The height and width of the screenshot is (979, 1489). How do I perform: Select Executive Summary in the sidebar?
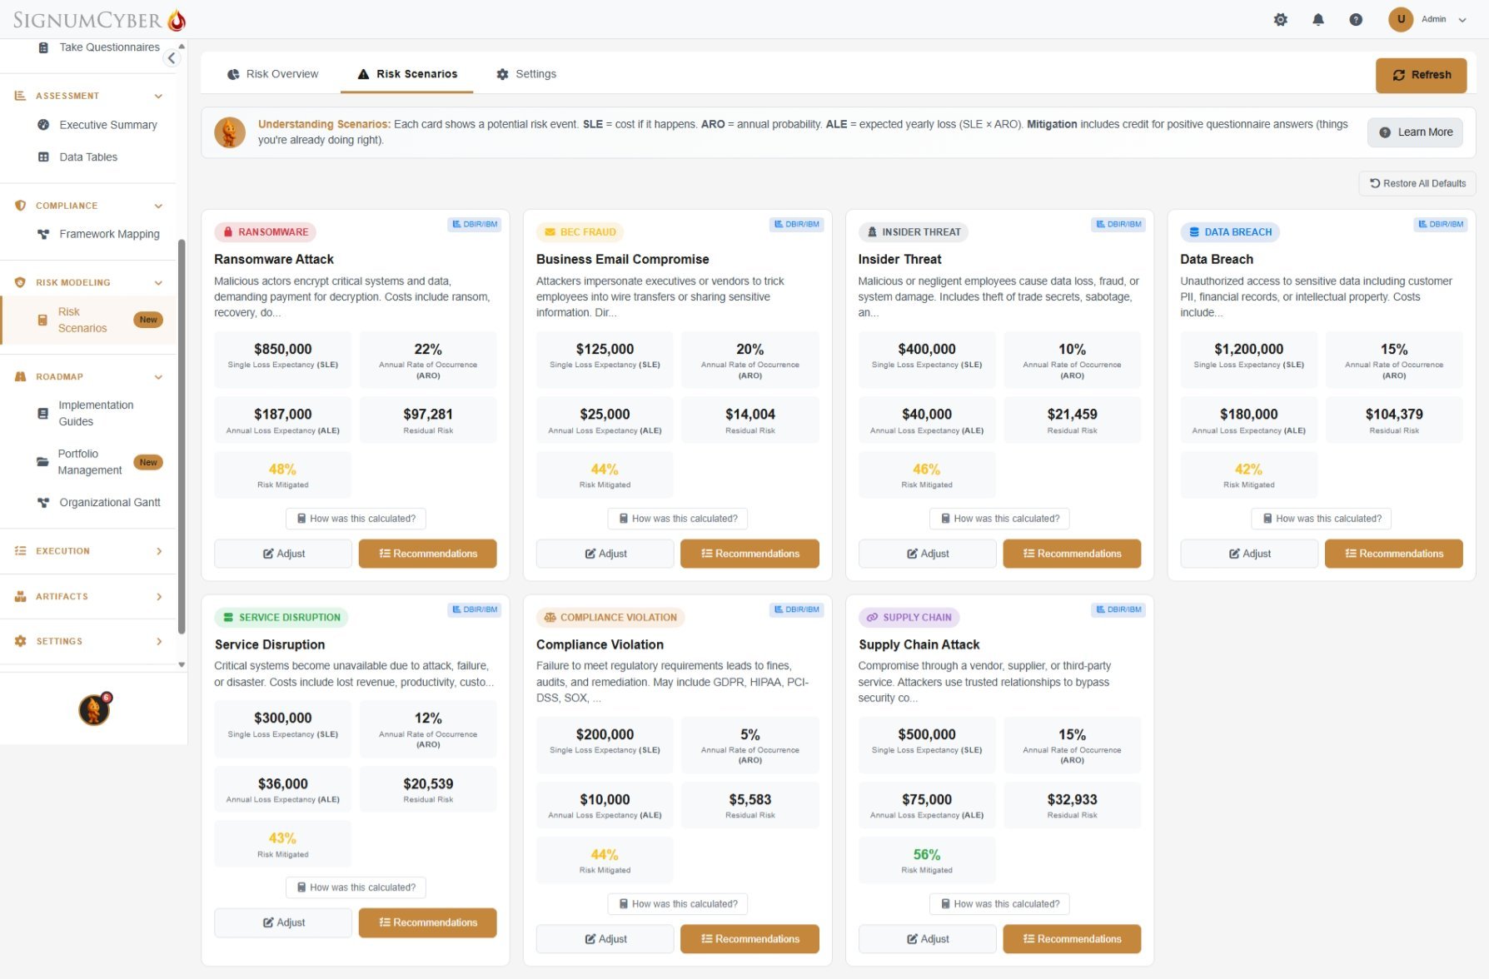(107, 125)
